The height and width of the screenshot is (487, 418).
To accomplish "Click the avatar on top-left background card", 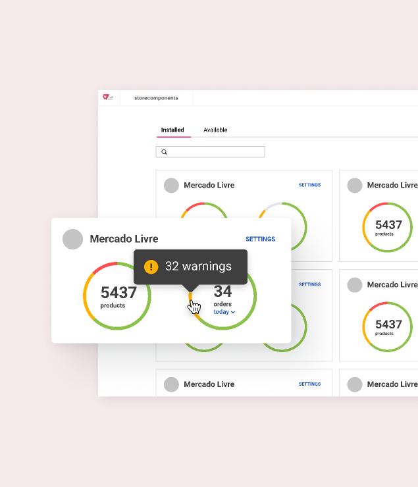I will click(171, 186).
